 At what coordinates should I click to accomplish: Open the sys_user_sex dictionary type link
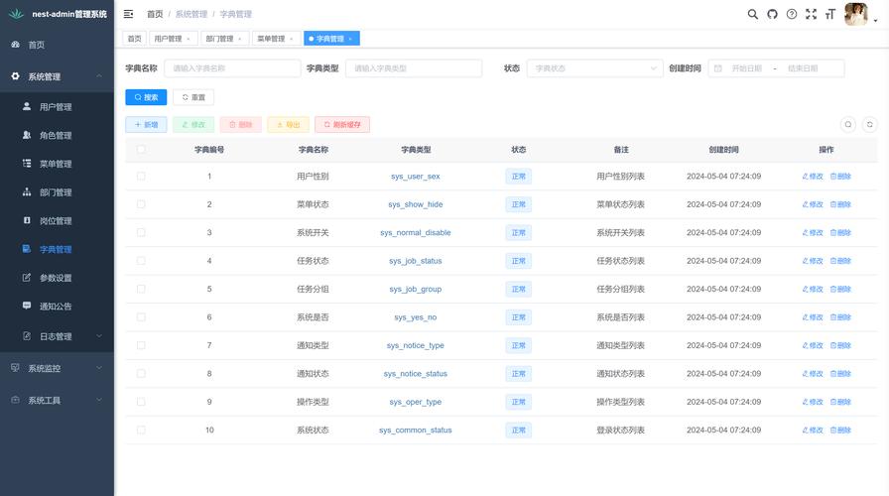pyautogui.click(x=416, y=177)
